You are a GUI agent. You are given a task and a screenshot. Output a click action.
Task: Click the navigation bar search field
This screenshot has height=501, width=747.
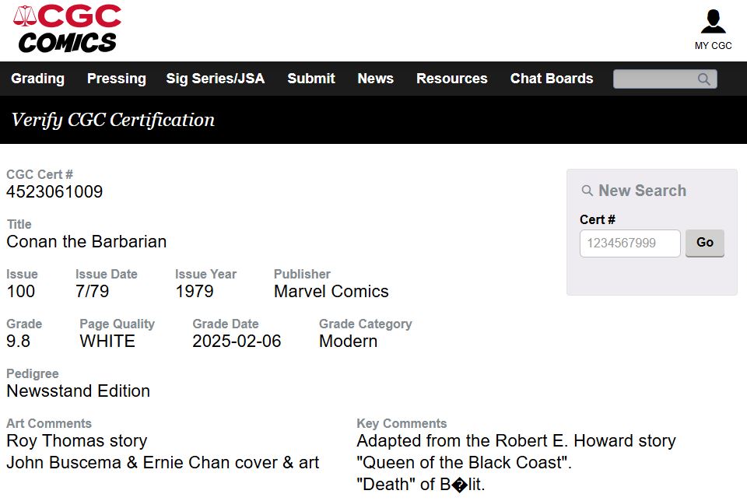[x=665, y=79]
